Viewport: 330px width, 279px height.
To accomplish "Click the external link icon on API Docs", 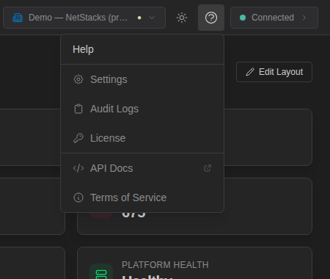I will pos(208,168).
